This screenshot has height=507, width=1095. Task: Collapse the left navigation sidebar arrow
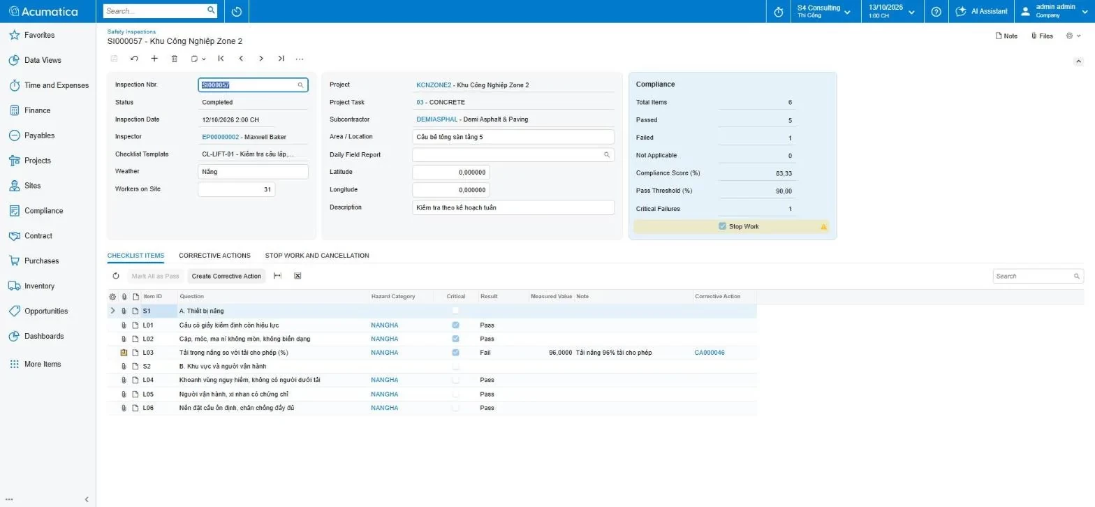coord(87,499)
